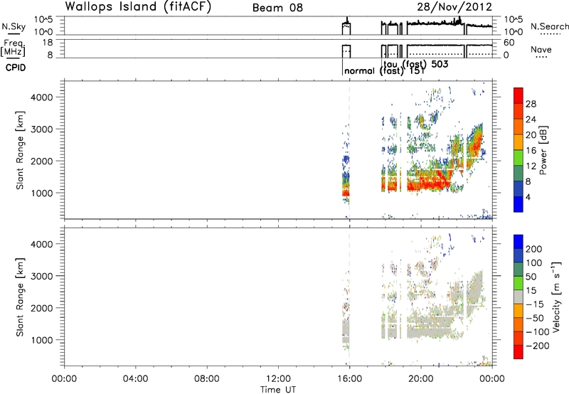Viewport: 569px width, 394px height.
Task: Click the power panel 'Slant Range [km]' label
Action: point(20,150)
